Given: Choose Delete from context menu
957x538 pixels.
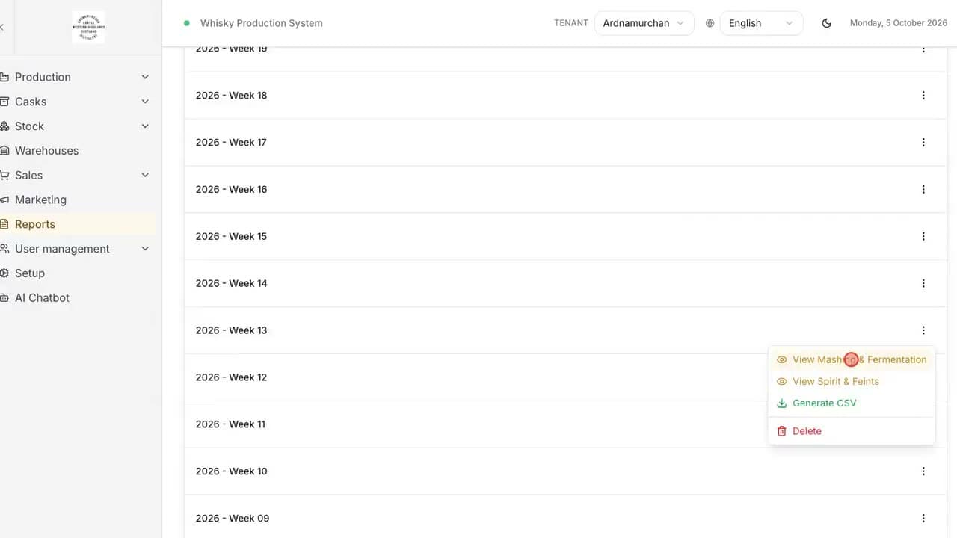Looking at the screenshot, I should point(852,431).
